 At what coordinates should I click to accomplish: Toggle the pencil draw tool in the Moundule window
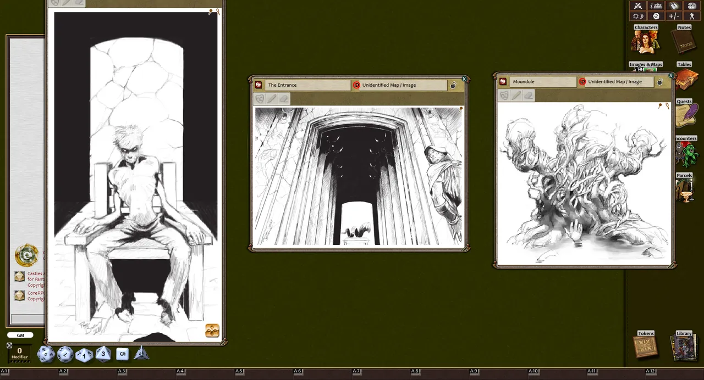click(x=516, y=96)
